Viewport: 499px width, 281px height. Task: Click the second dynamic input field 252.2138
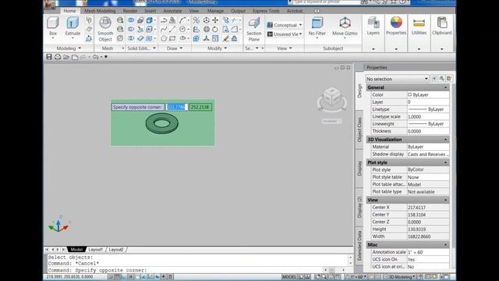tap(200, 107)
